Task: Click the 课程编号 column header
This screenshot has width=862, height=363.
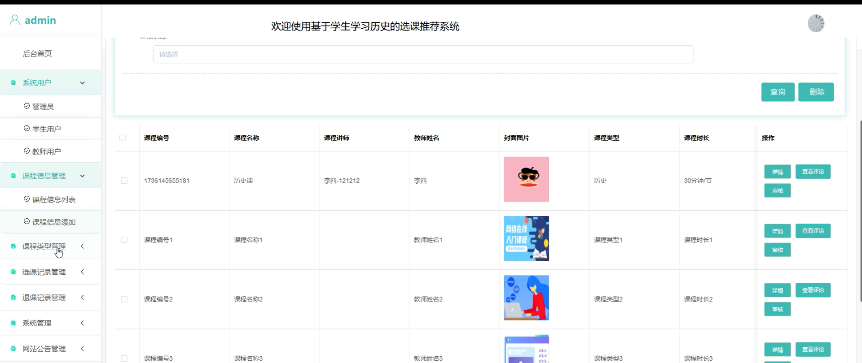Action: click(x=157, y=138)
